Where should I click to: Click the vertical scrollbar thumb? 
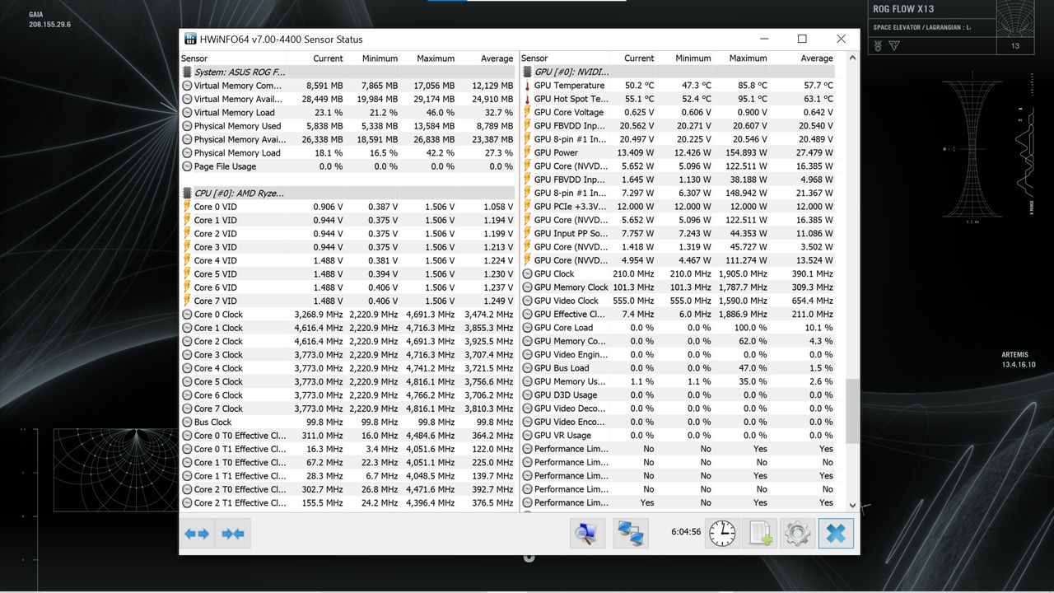(852, 411)
